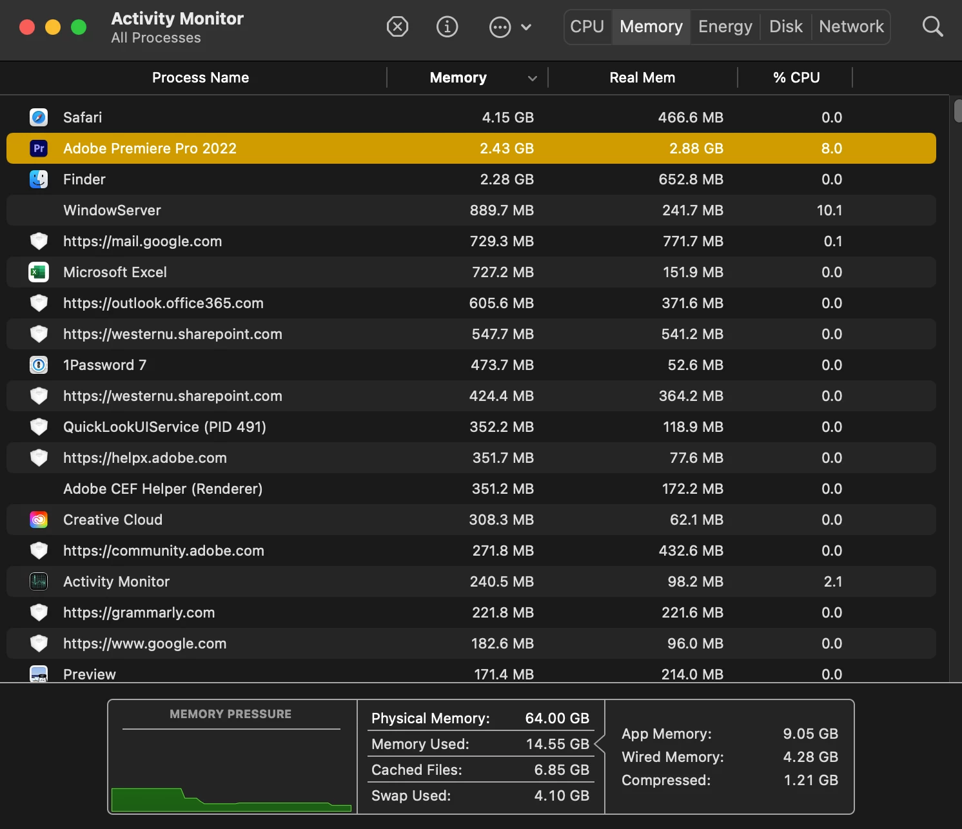Click the helpx.adobe.com shield icon

point(39,458)
